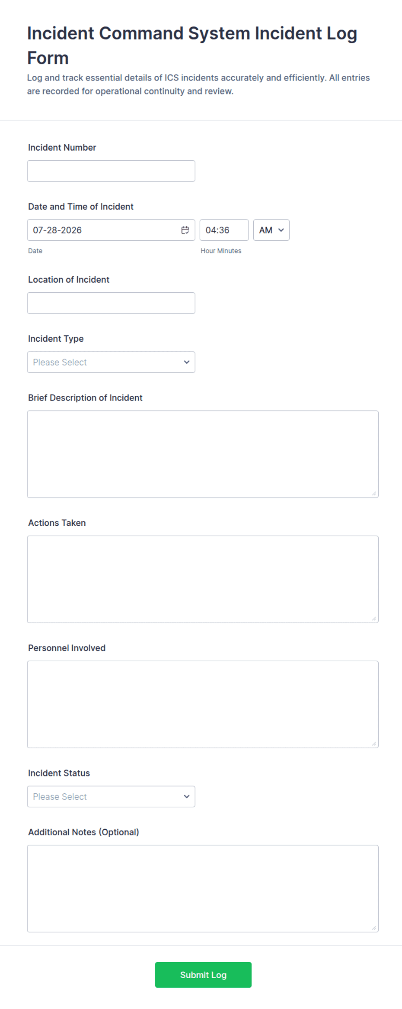Click the Incident Number text field

tap(111, 171)
